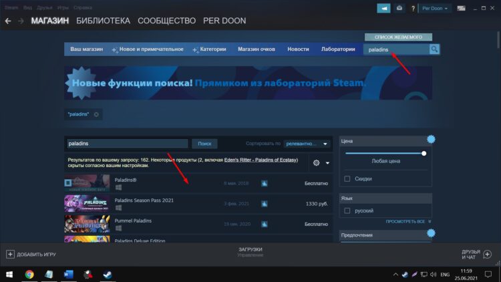Open the Steam inbox envelope icon
Screen dimensions: 501x282
tap(399, 8)
